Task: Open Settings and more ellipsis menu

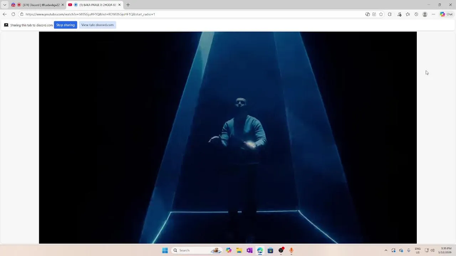Action: pyautogui.click(x=433, y=14)
